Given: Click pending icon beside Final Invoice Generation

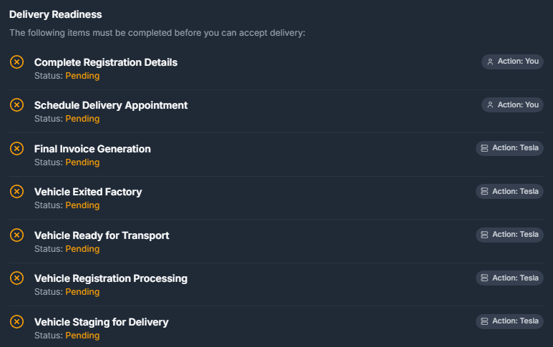Looking at the screenshot, I should coord(16,148).
